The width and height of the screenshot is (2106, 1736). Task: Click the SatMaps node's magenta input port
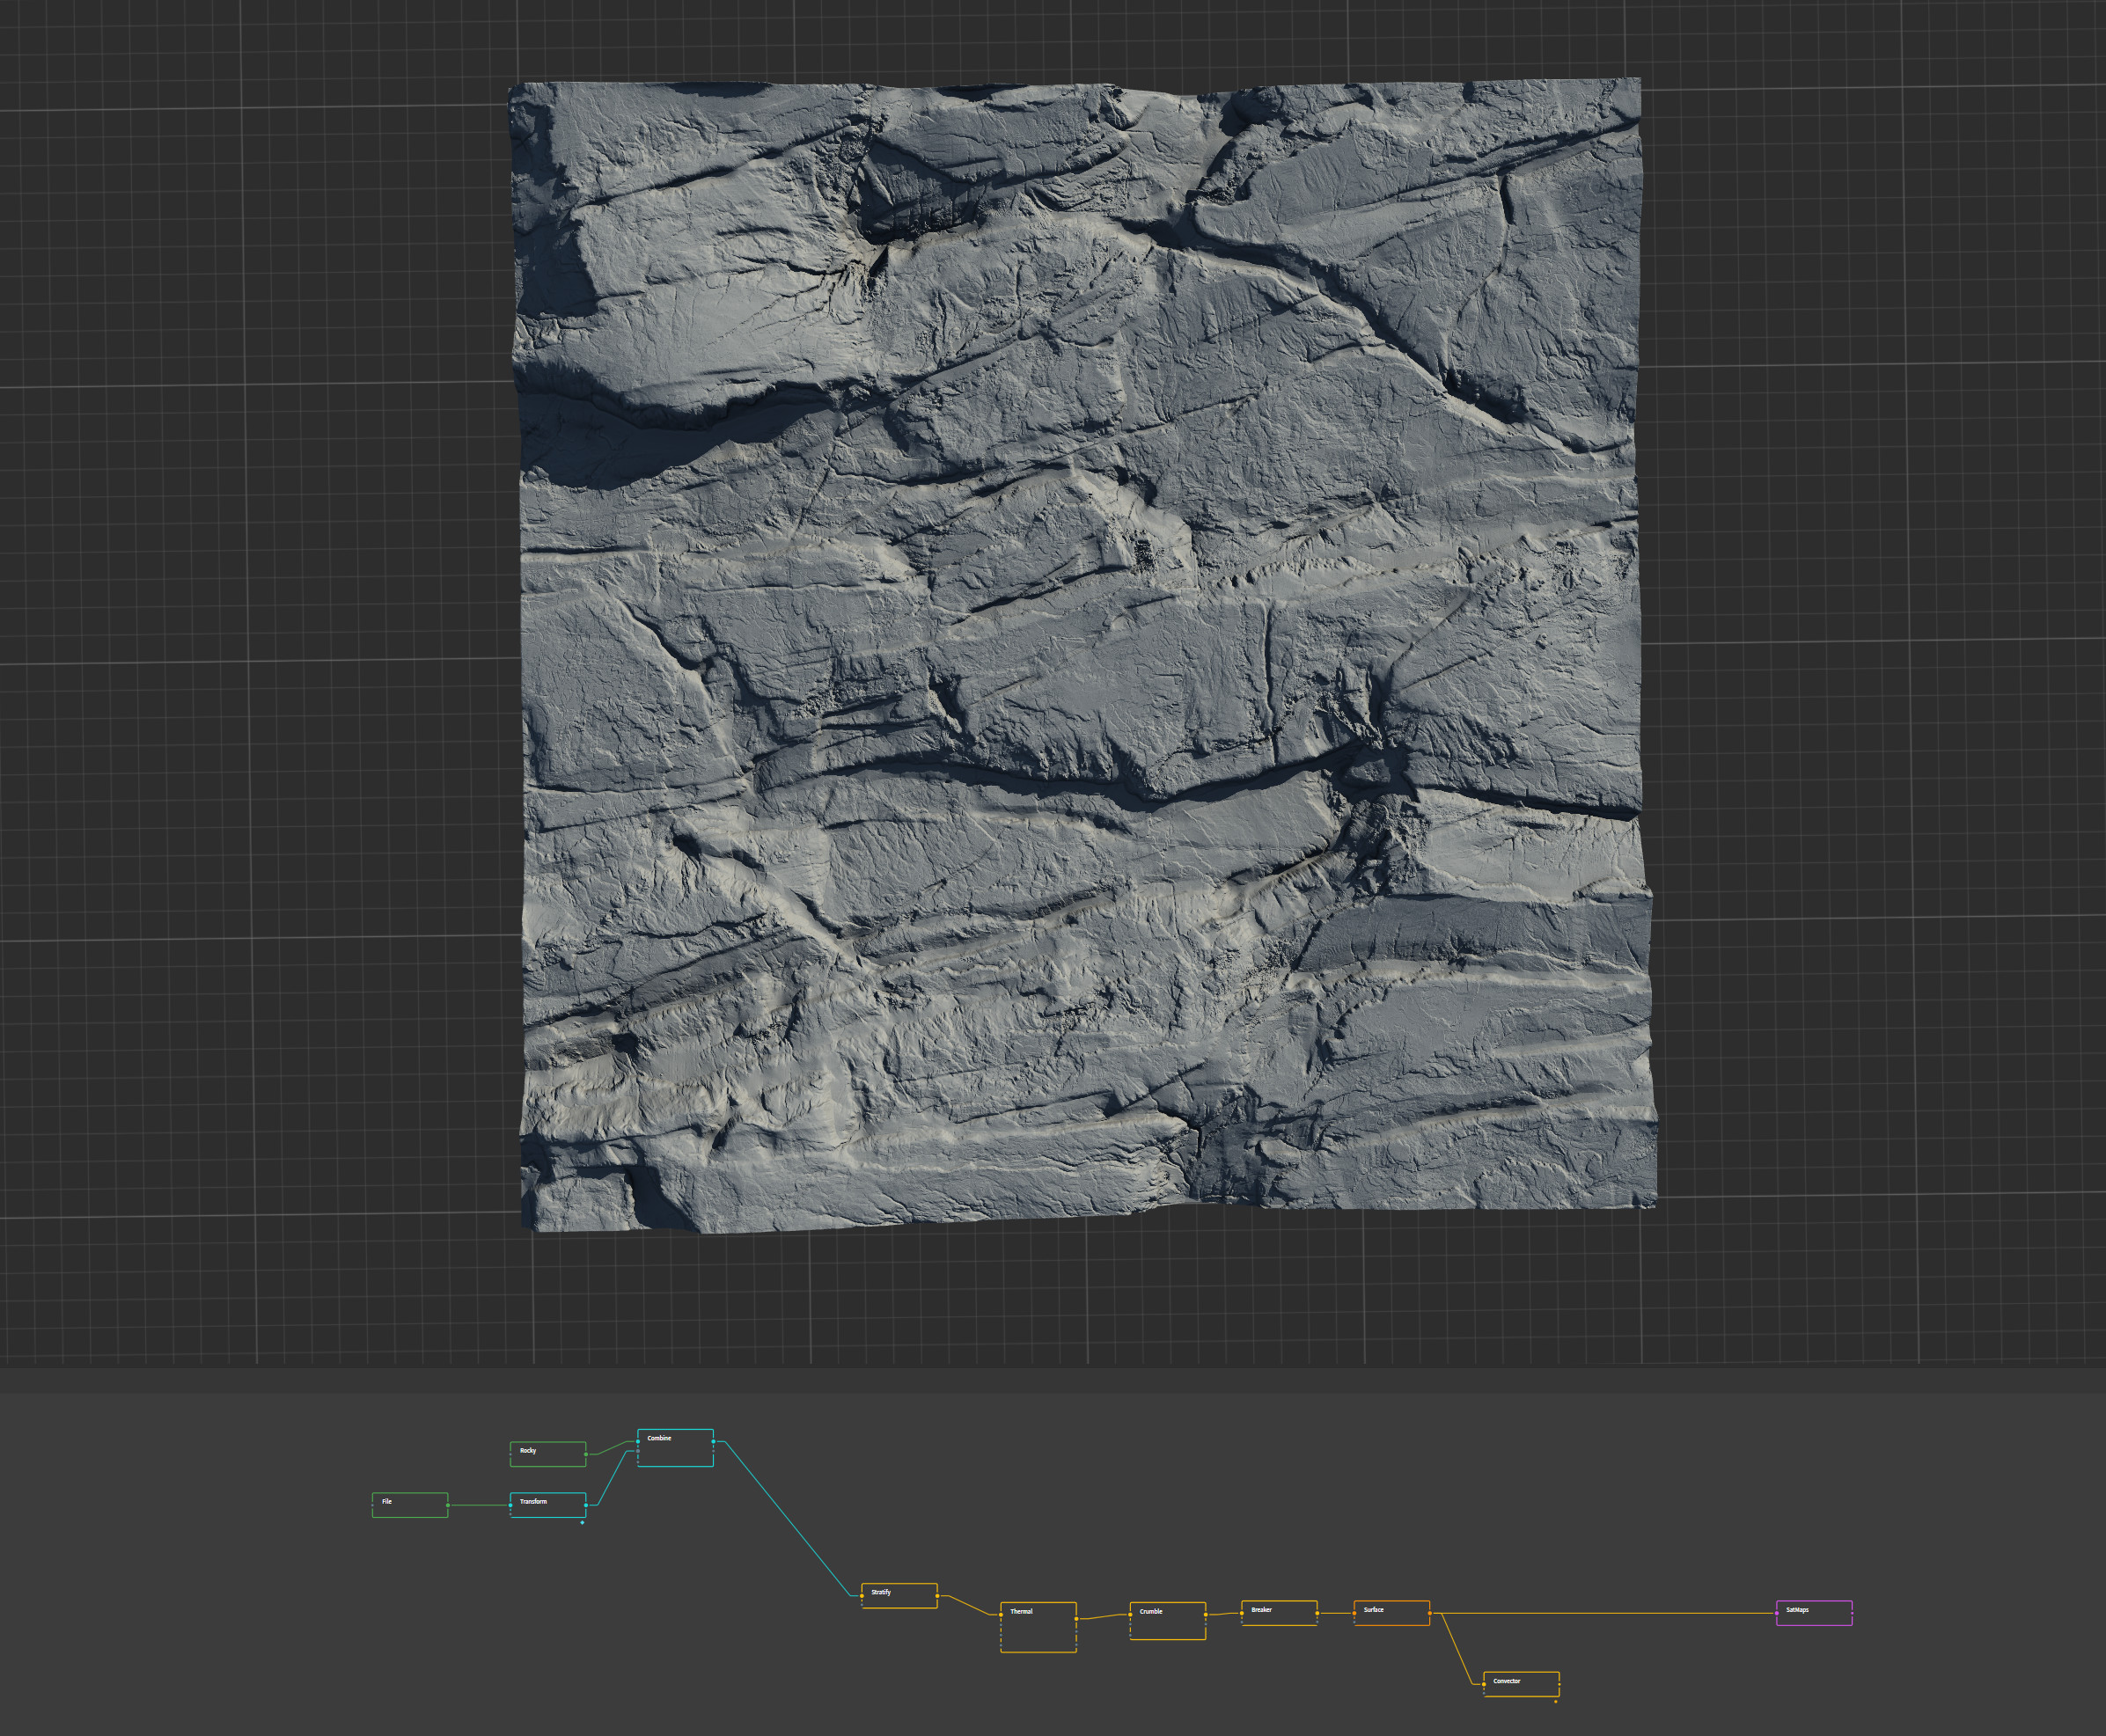point(1777,1613)
